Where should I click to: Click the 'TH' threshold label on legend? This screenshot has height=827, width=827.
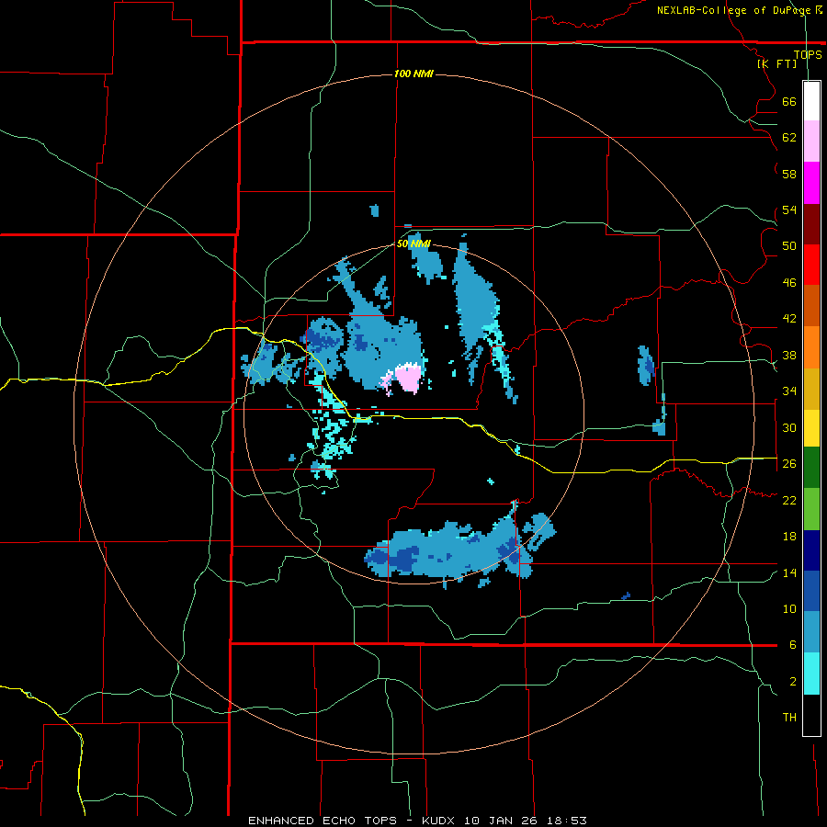pyautogui.click(x=789, y=718)
